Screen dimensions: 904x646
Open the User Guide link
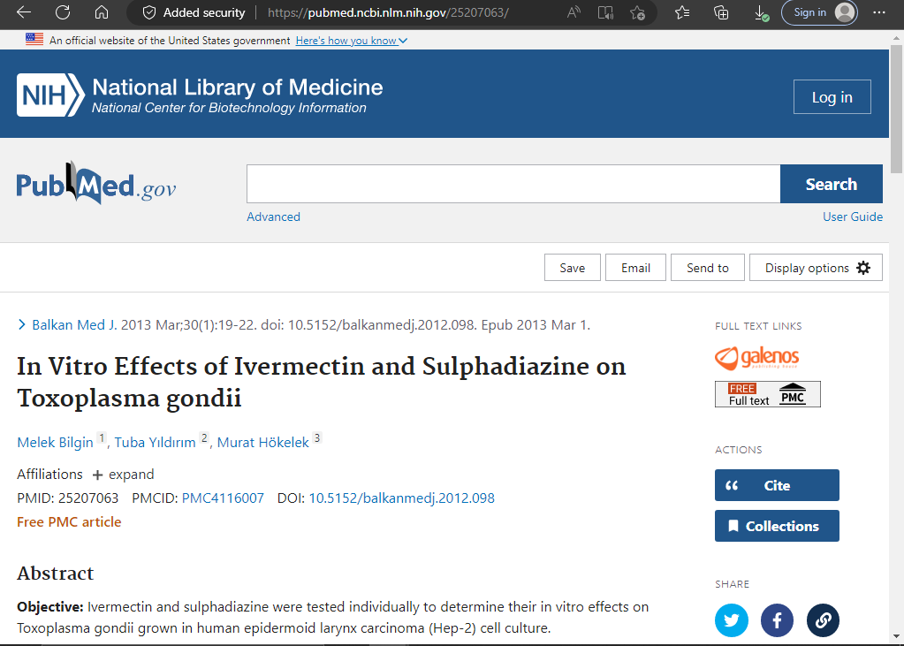853,217
